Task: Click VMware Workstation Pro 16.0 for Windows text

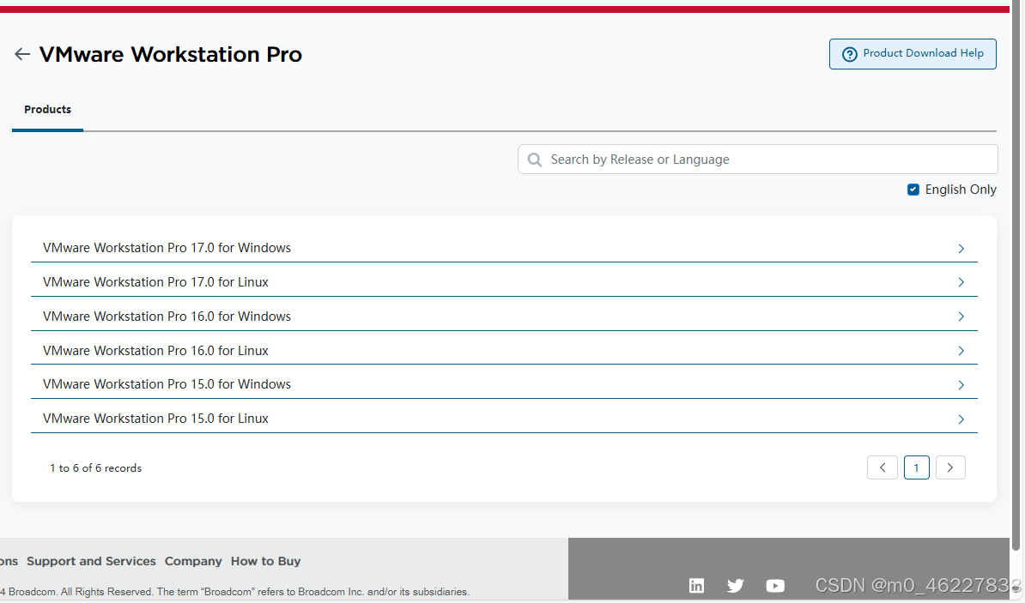Action: coord(167,317)
